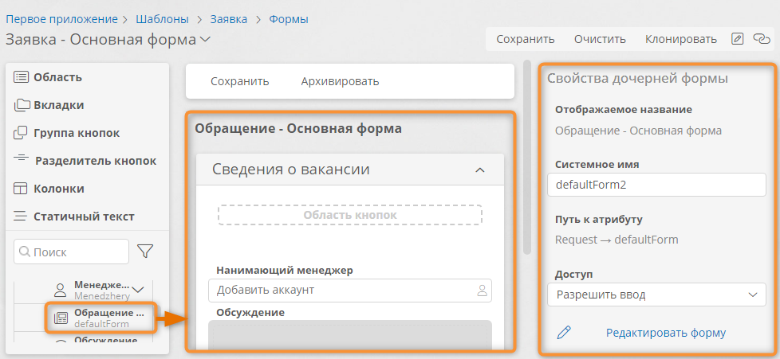This screenshot has width=780, height=359.
Task: Go to Формы breadcrumb
Action: click(289, 19)
